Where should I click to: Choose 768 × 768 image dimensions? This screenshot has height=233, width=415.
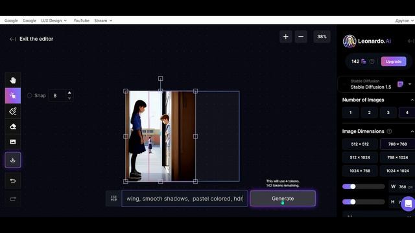(397, 144)
